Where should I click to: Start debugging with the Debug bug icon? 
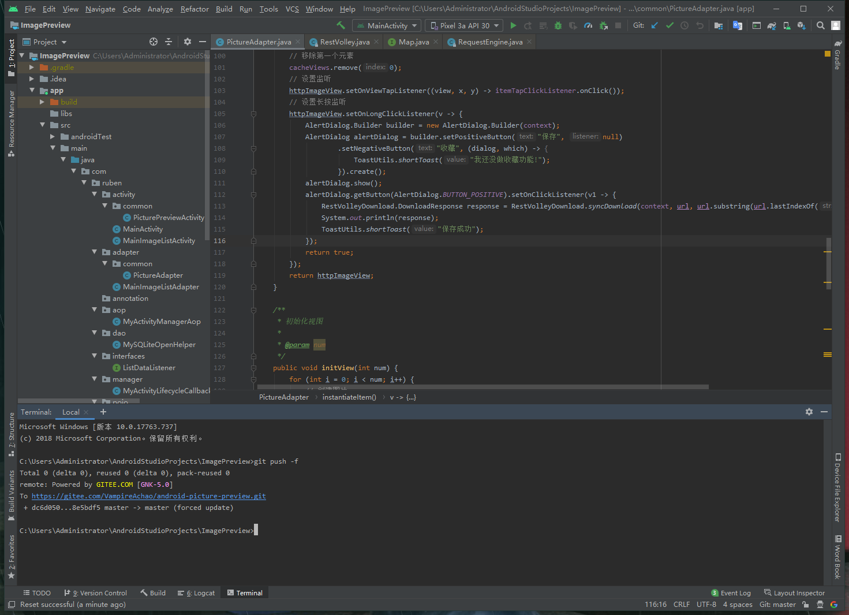pos(558,25)
